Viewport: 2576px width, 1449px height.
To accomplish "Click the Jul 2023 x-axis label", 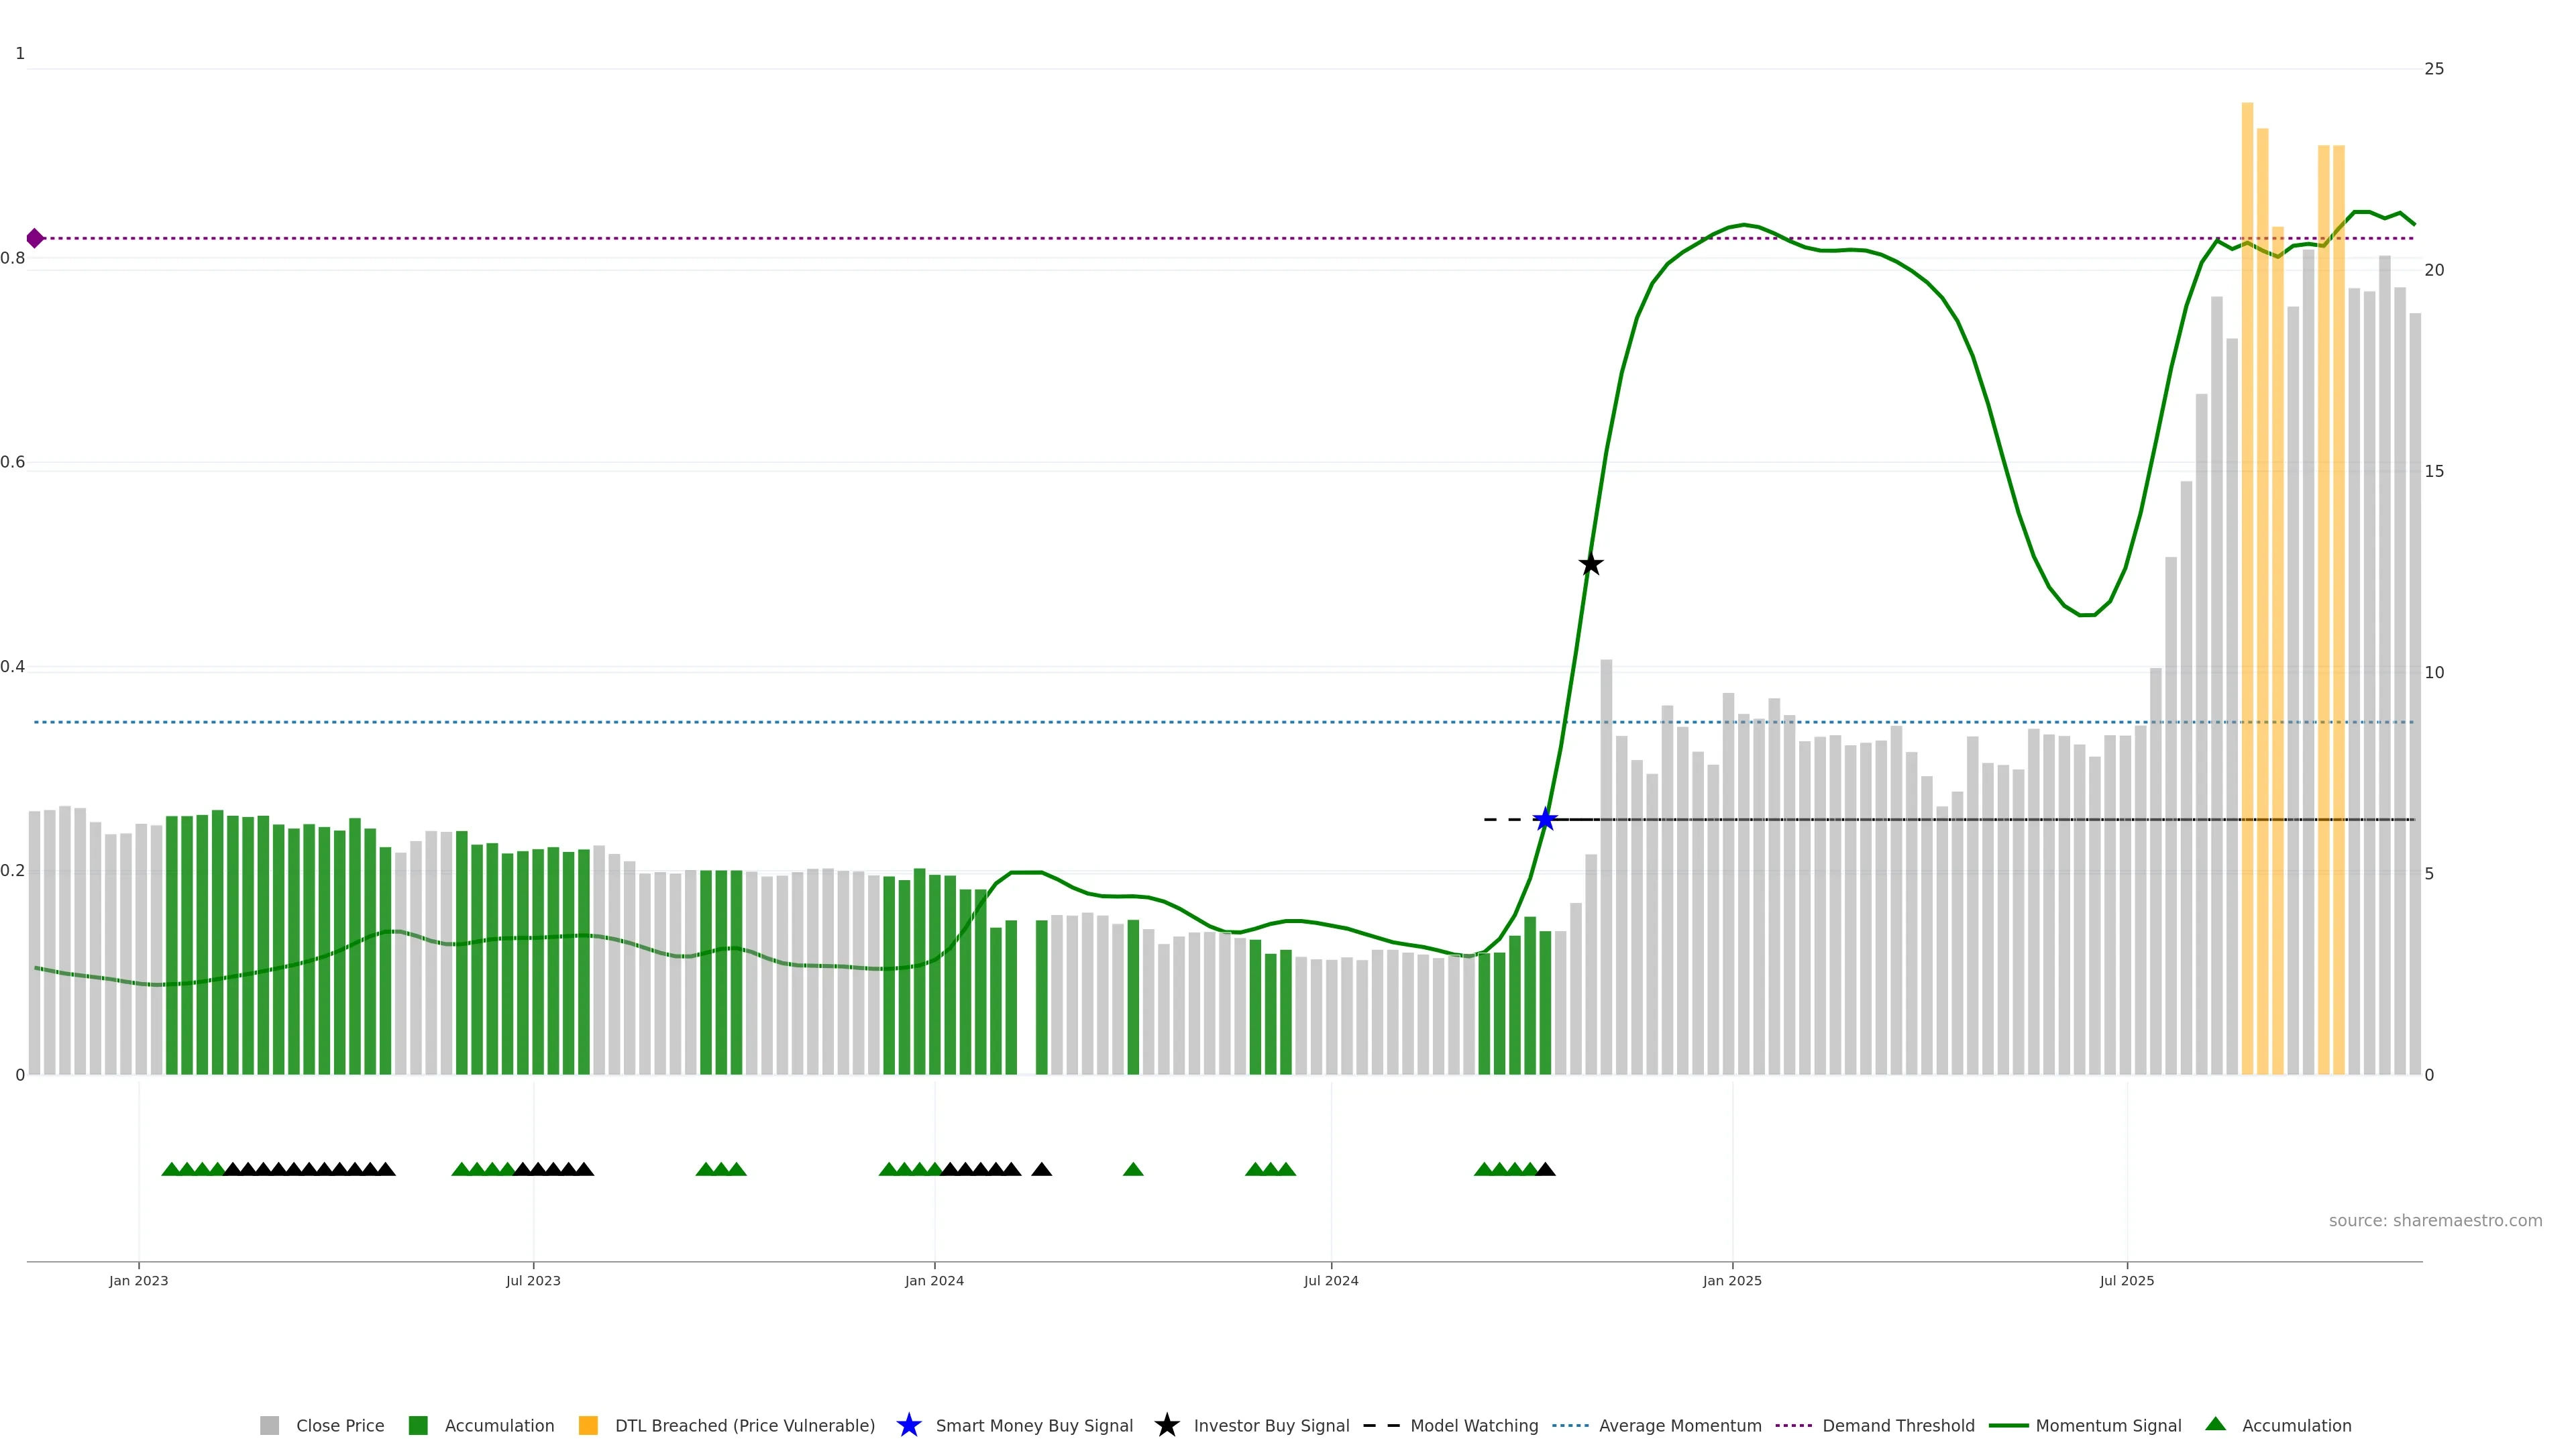I will tap(533, 1280).
